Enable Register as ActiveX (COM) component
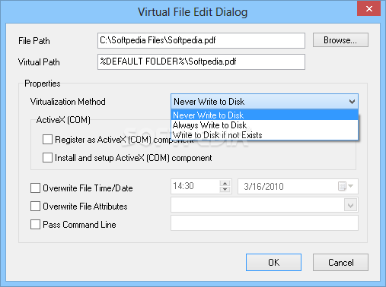Screen dimensions: 386x287 click(47, 140)
